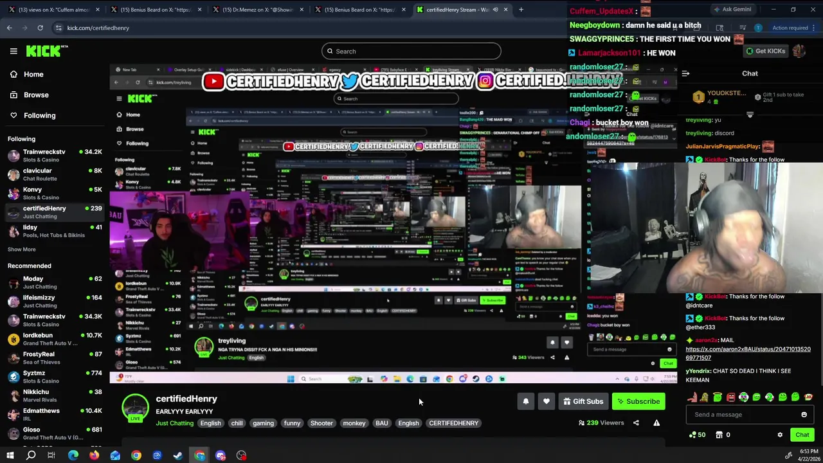
Task: Click the BAU stream tag
Action: (382, 423)
